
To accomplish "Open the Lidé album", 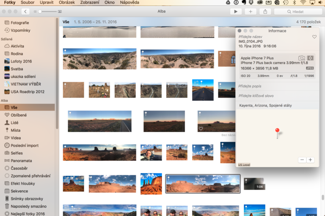I will click(16, 123).
